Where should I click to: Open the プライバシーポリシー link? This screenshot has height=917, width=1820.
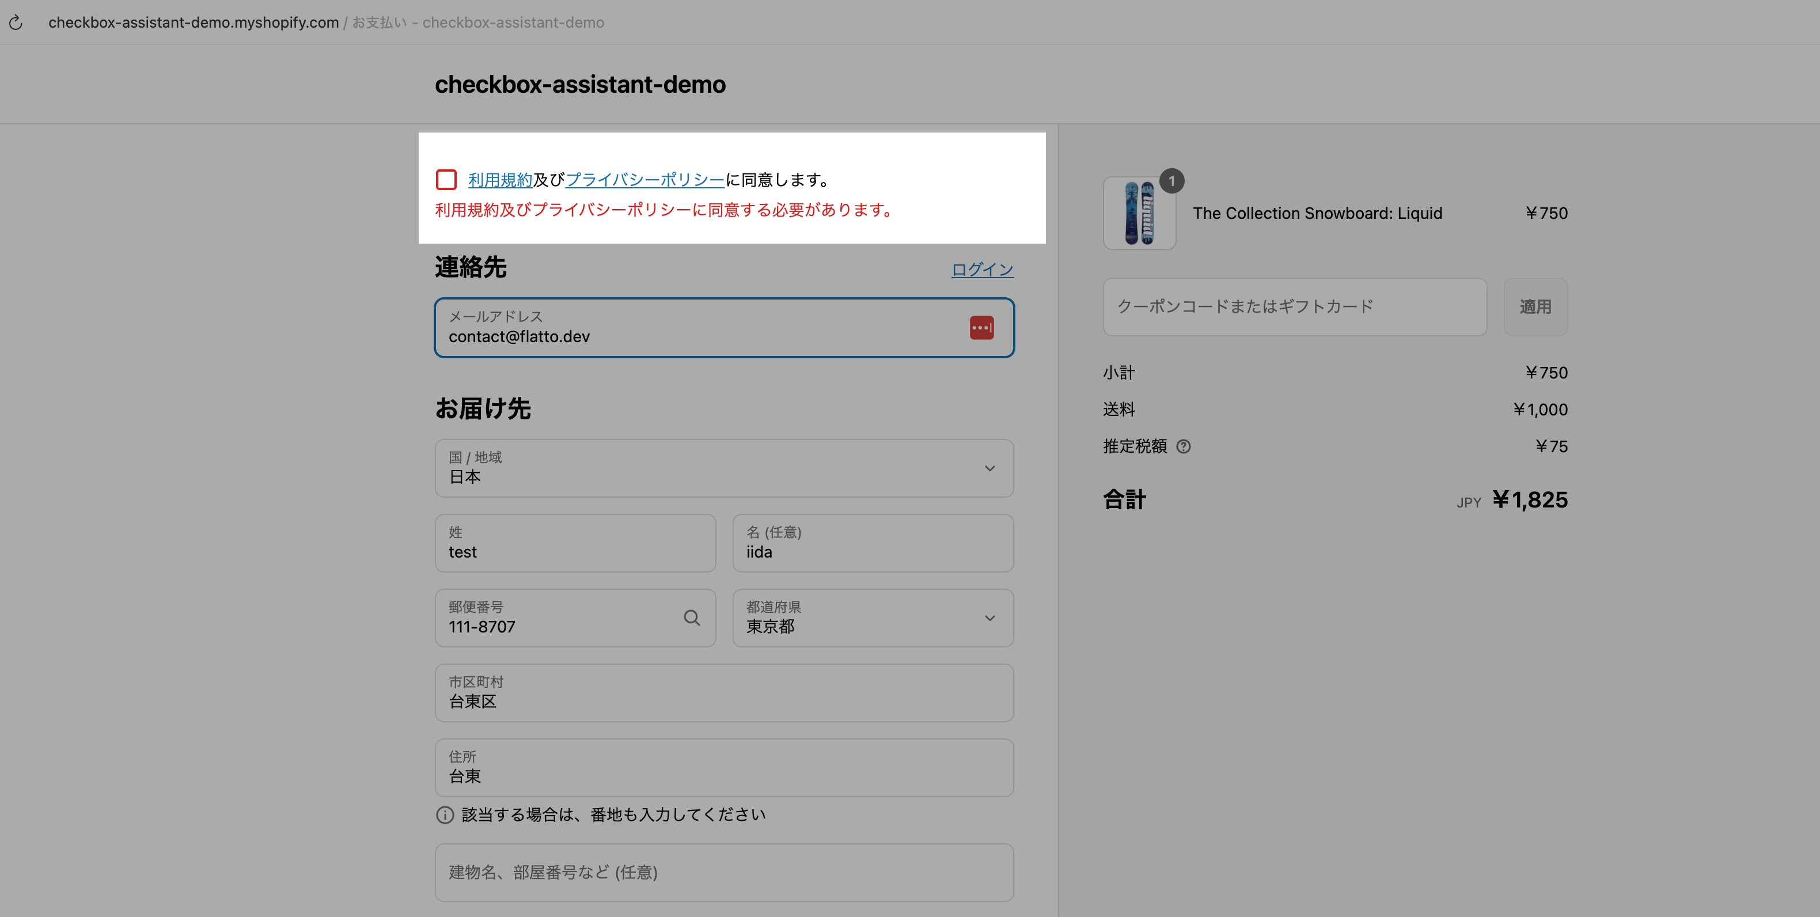pos(644,180)
